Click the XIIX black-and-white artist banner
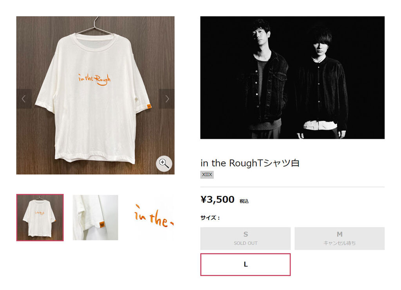Screen dimensions: 401x290 (x=292, y=78)
